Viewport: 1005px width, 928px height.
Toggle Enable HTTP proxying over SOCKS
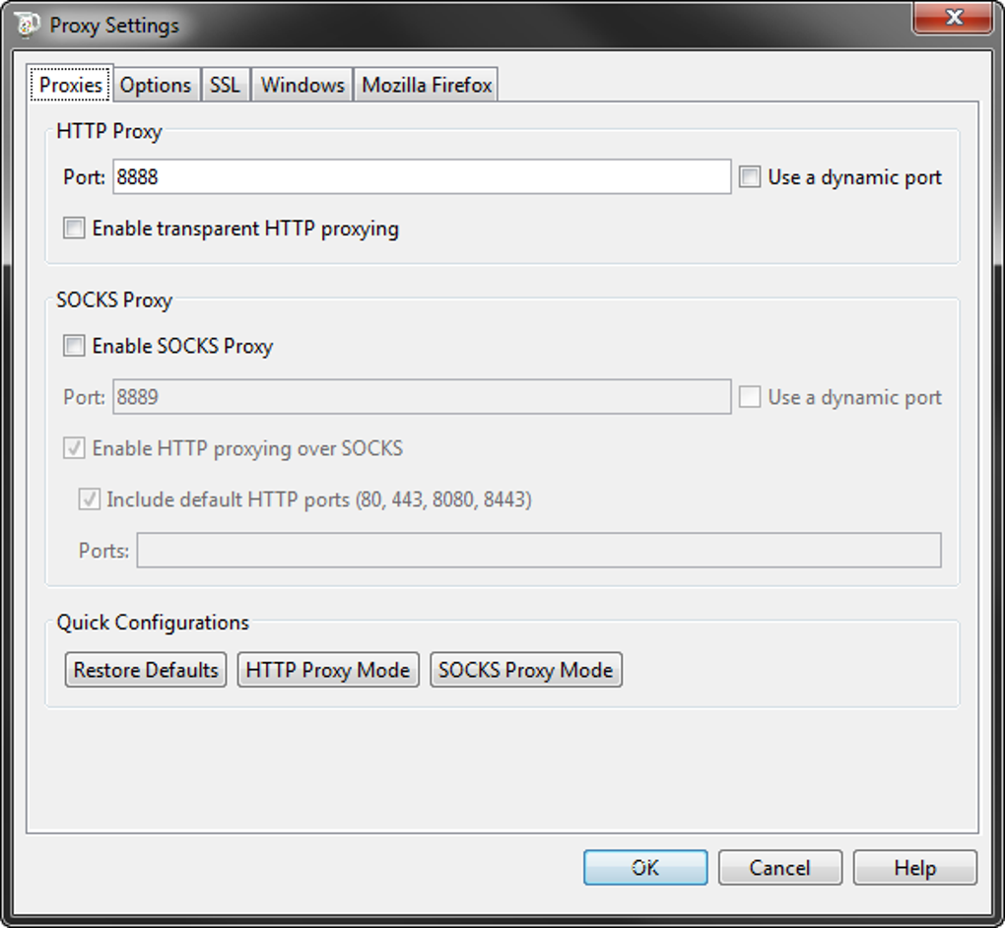pos(74,448)
